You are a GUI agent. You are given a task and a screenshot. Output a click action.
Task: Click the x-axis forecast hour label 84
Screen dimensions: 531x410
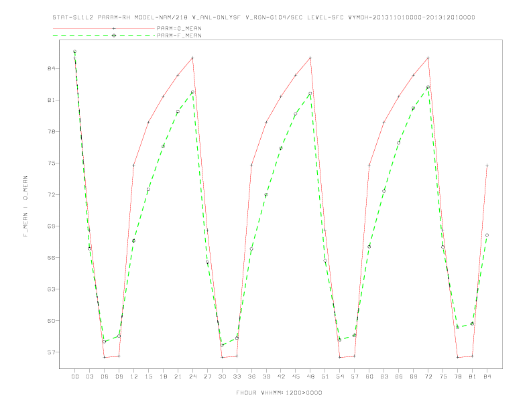click(487, 377)
